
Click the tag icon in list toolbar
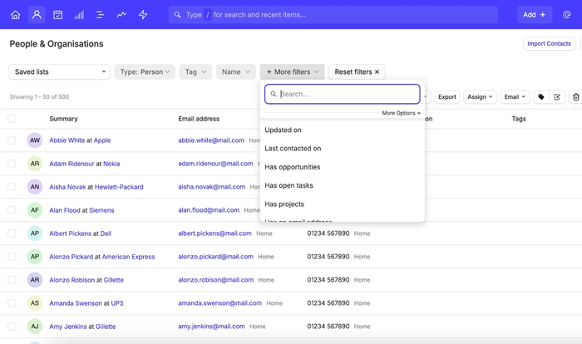[x=541, y=97]
